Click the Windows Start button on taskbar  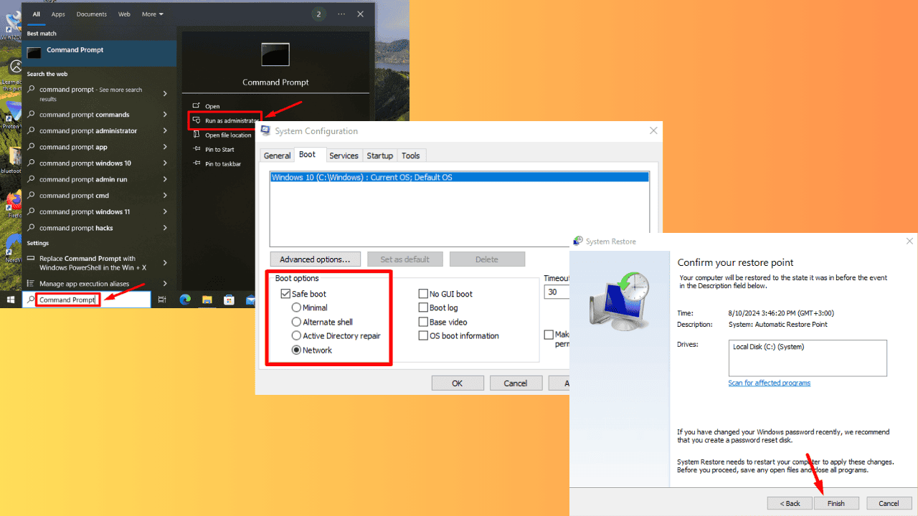click(x=11, y=300)
